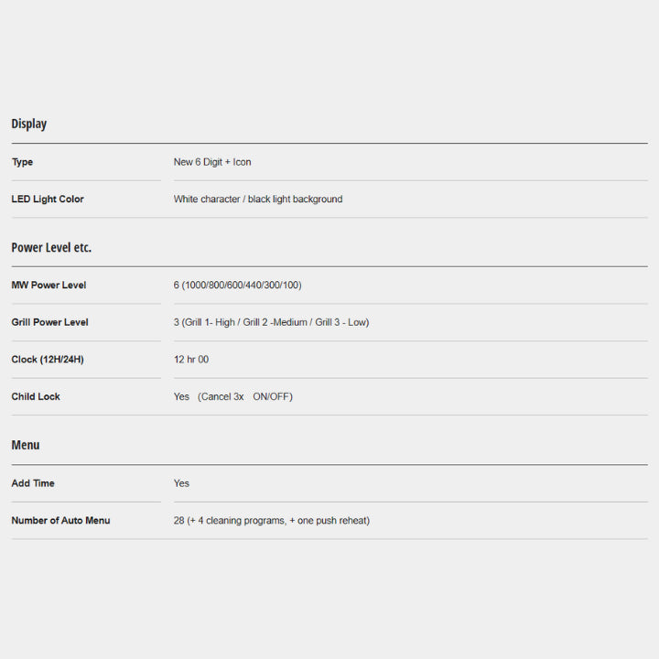Click the Child Lock "Yes" value
The width and height of the screenshot is (659, 659).
pos(181,397)
